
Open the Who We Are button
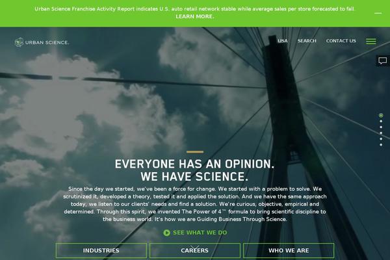coord(289,250)
